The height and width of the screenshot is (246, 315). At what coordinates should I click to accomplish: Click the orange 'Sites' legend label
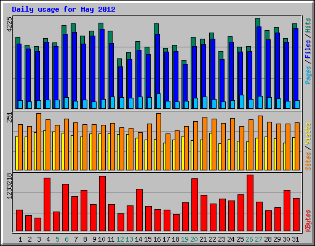coord(308,161)
